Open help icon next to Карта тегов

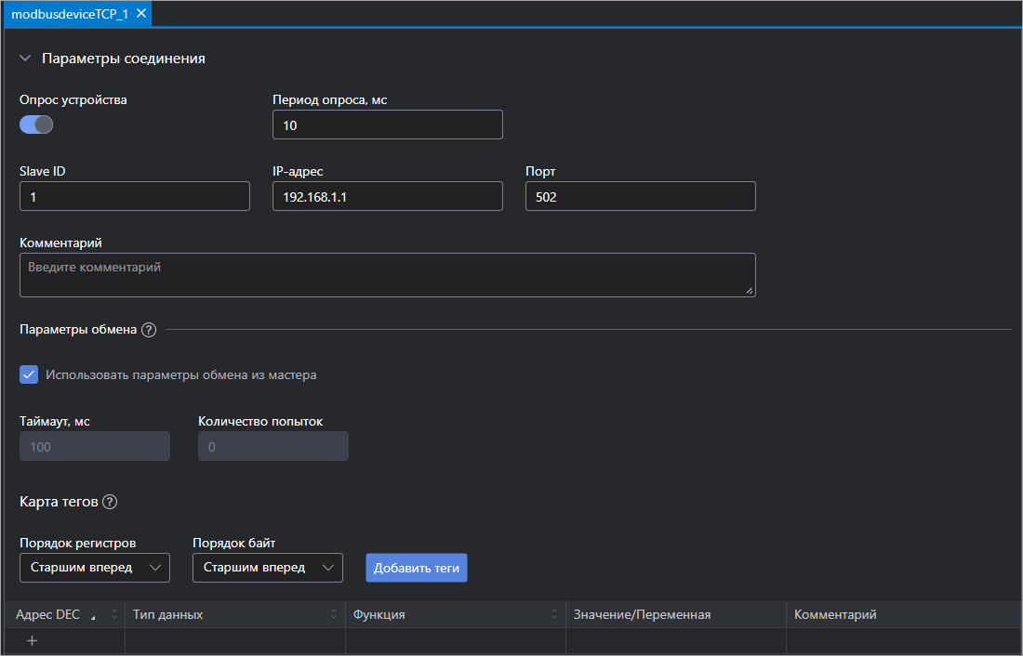click(110, 502)
